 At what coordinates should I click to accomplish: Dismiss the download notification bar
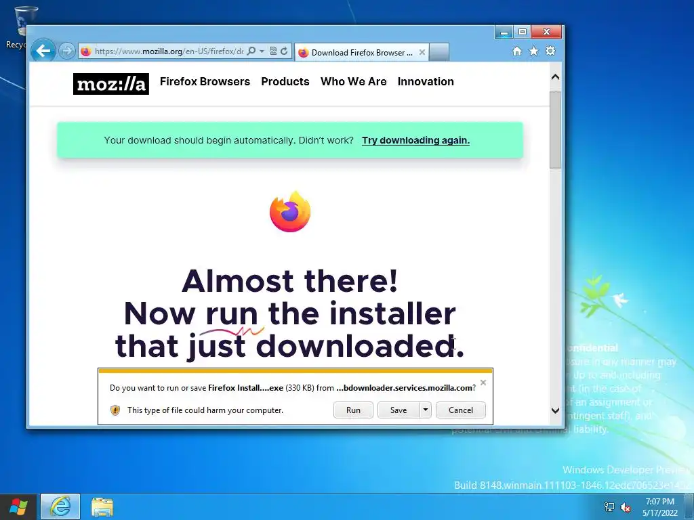tap(483, 383)
